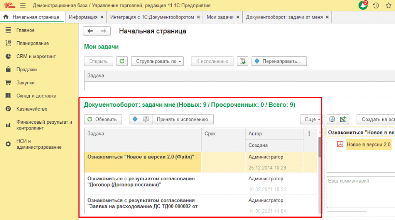Open Финансовый результат и контроллинг section
395x220 pixels.
(44, 125)
